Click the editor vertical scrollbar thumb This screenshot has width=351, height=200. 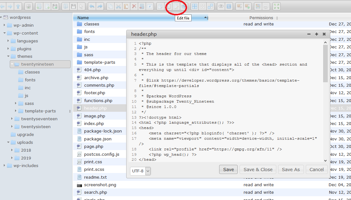(325, 64)
